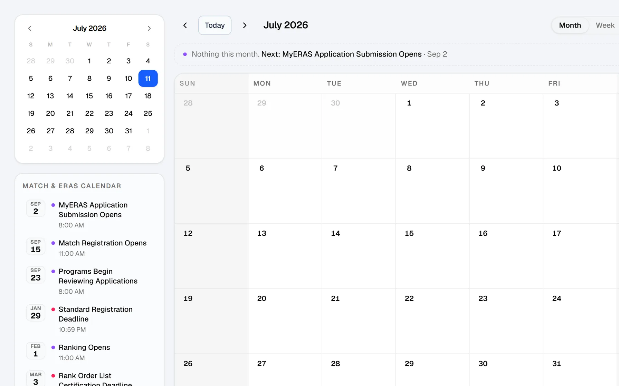Pick greyed-out August 5 in mini calendar

[89, 148]
